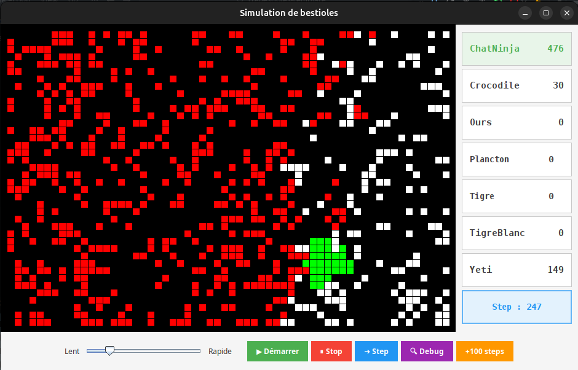Click the Ours score entry
578x370 pixels.
pyautogui.click(x=517, y=122)
